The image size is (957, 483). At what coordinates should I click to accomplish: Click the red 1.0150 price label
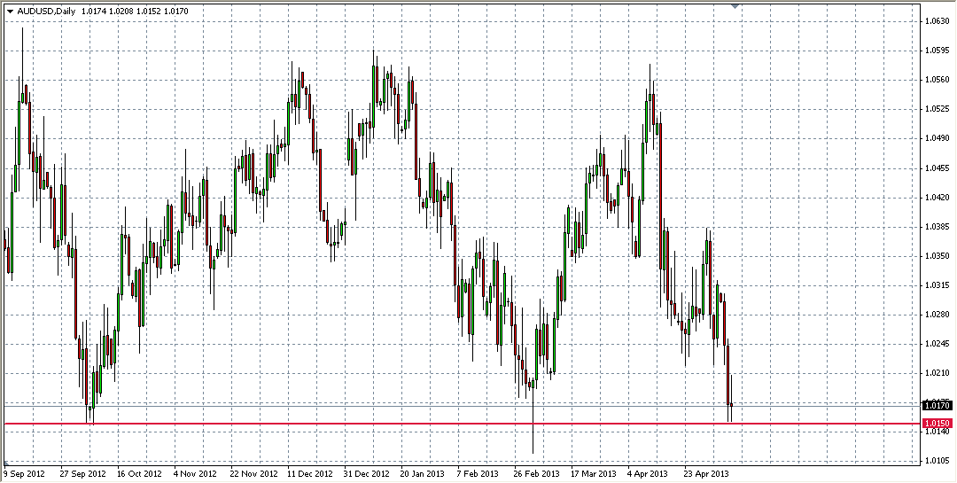937,423
